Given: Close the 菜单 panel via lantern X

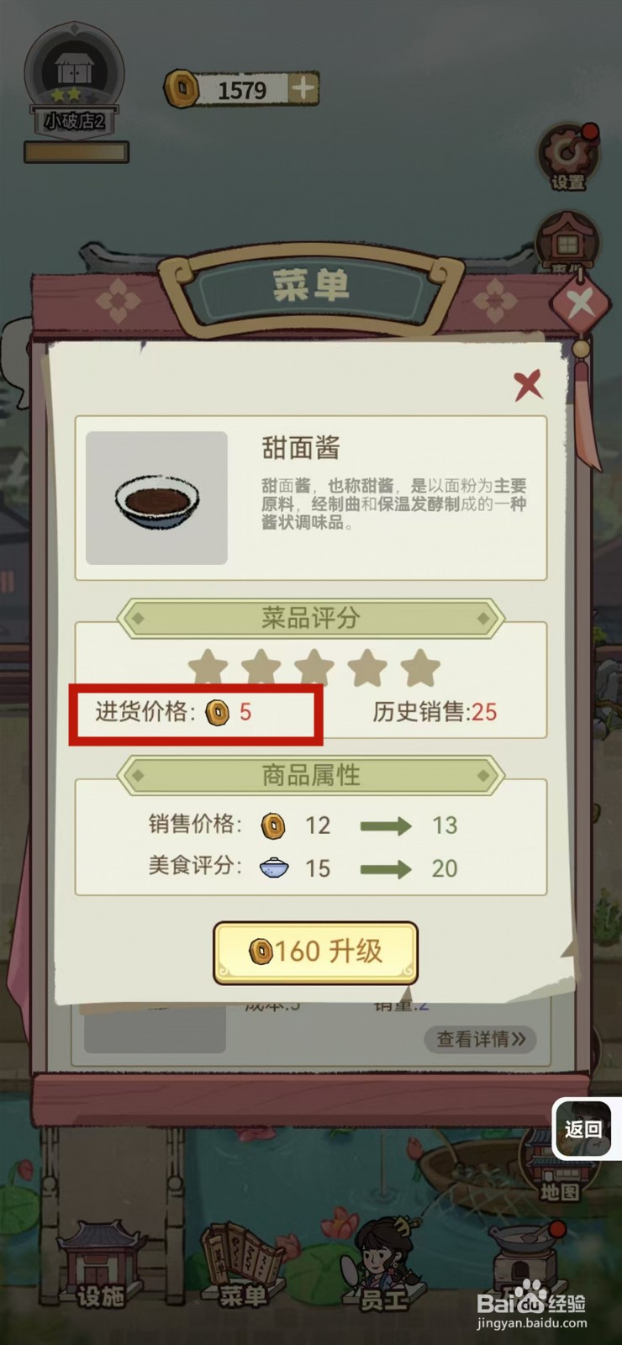Looking at the screenshot, I should (x=581, y=302).
